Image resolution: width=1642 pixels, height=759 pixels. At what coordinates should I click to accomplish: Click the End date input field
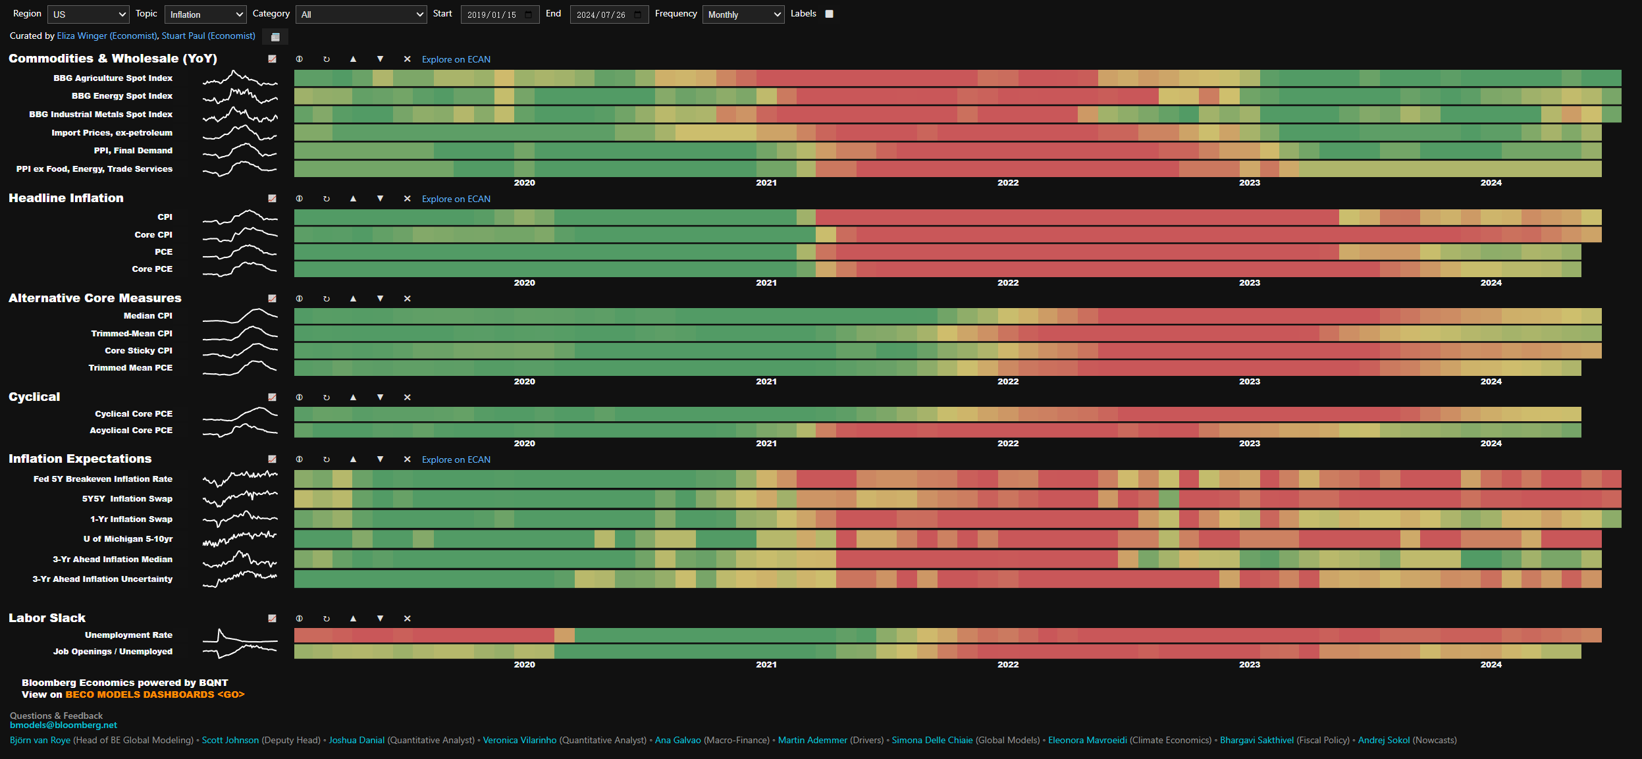601,14
